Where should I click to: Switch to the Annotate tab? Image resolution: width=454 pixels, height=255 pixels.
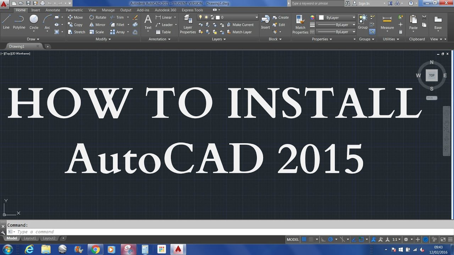53,10
